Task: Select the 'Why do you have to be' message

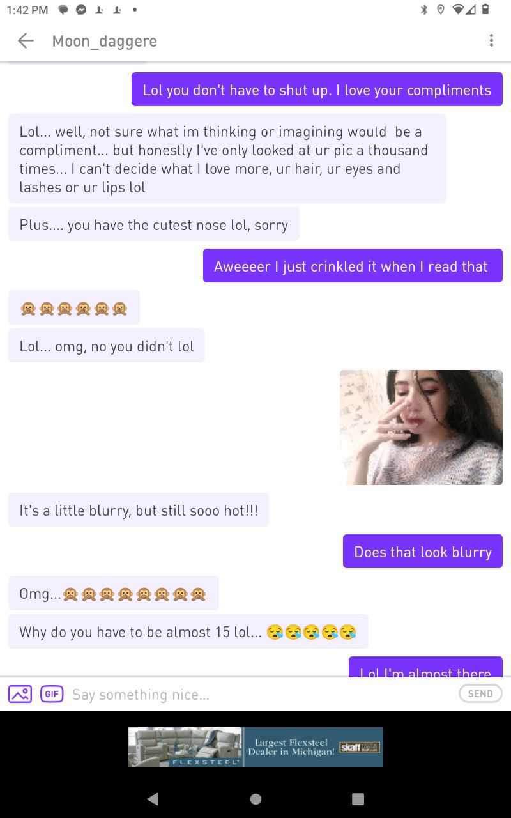Action: click(x=188, y=631)
